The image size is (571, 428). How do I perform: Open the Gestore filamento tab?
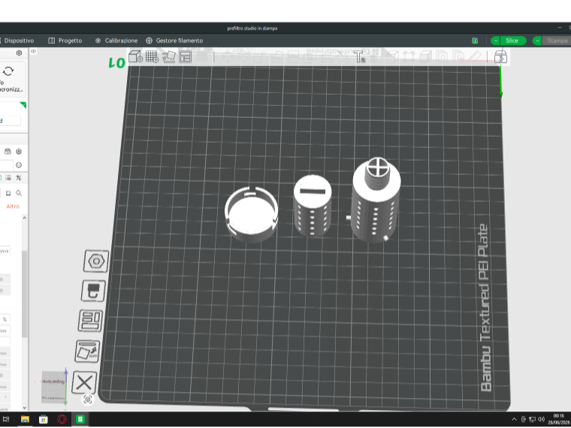(174, 41)
